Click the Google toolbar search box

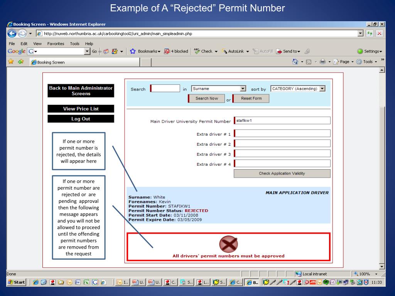[59, 51]
